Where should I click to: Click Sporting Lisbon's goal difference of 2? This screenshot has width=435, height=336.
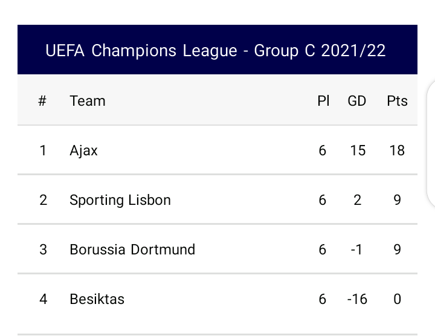pos(358,200)
